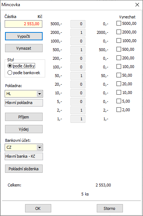Click the Příjem button

(x=24, y=117)
